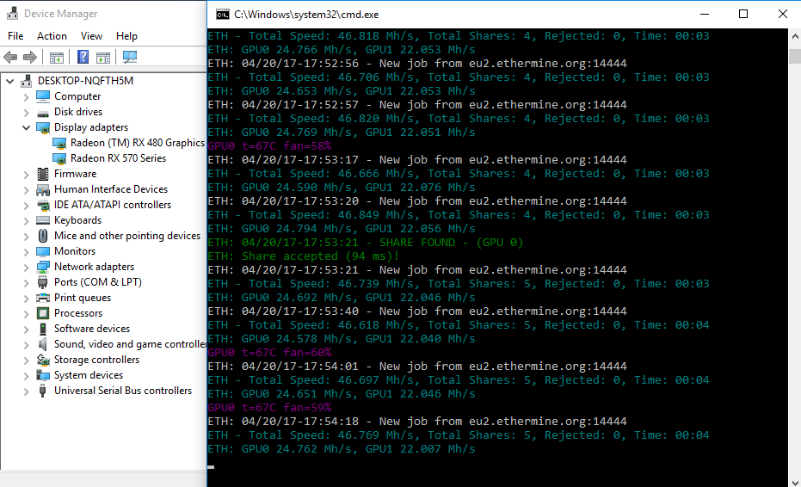The image size is (801, 487).
Task: Open the View menu
Action: [x=91, y=36]
